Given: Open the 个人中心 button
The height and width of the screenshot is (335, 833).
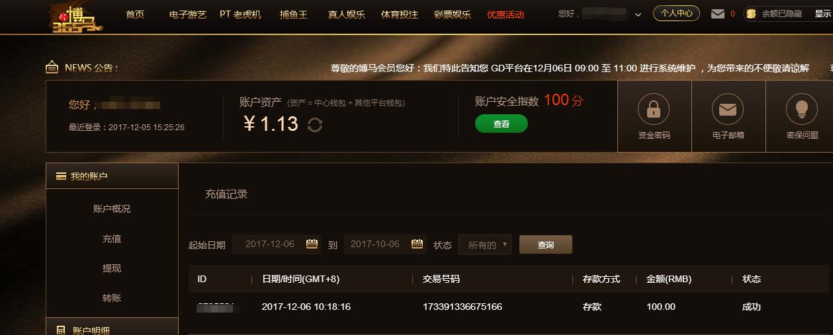Looking at the screenshot, I should click(x=676, y=13).
